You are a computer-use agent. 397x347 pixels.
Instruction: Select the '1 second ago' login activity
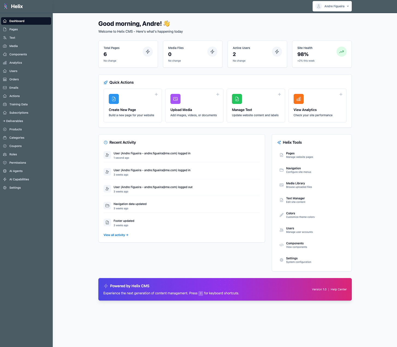pyautogui.click(x=182, y=155)
